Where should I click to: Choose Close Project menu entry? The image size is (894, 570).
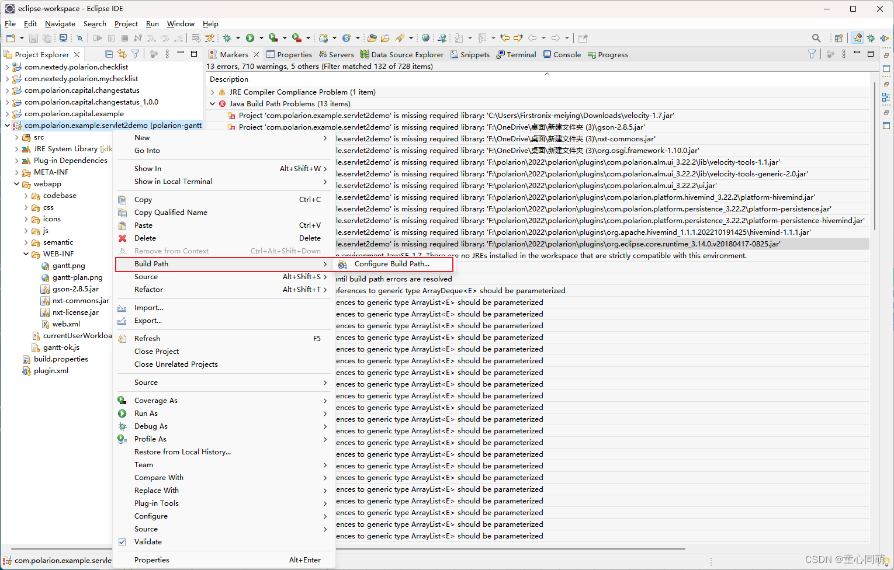point(224,352)
